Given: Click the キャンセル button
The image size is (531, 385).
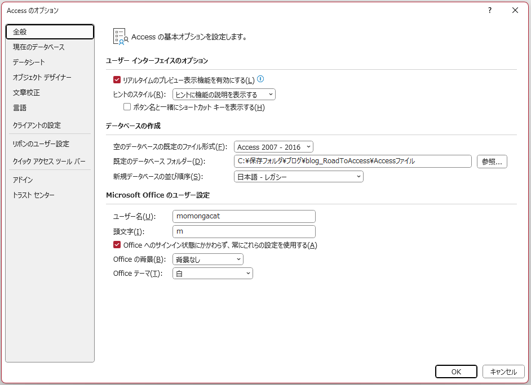Looking at the screenshot, I should 503,371.
